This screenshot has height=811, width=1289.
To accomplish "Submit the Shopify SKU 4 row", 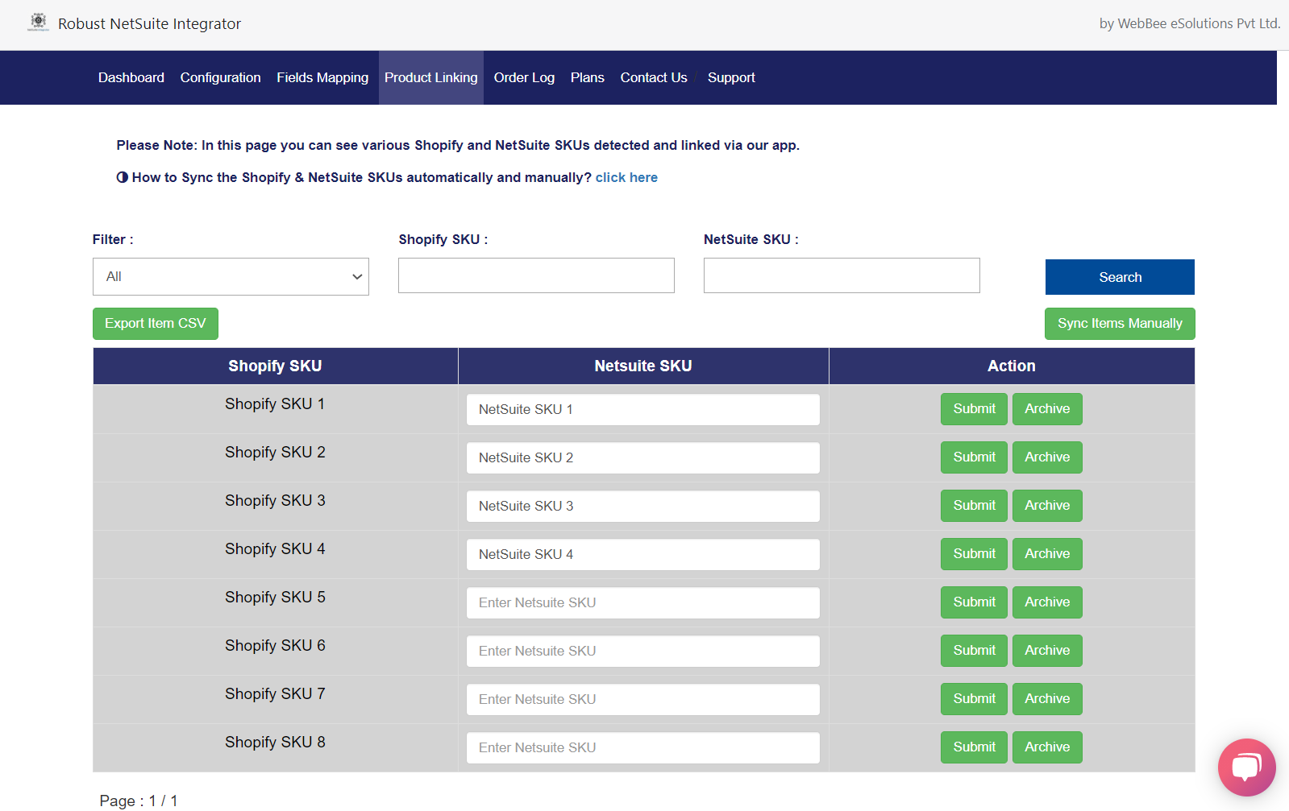I will point(974,554).
